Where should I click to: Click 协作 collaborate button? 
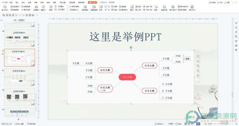click(x=220, y=2)
